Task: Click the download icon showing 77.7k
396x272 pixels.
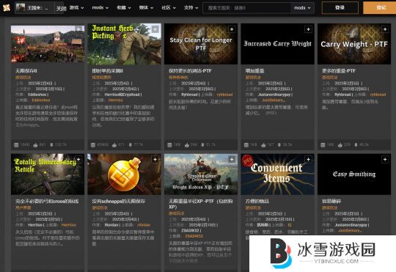Action: (x=131, y=145)
